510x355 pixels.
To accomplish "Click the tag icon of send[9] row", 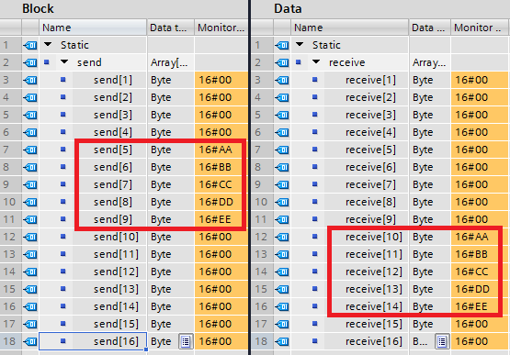I will (30, 219).
